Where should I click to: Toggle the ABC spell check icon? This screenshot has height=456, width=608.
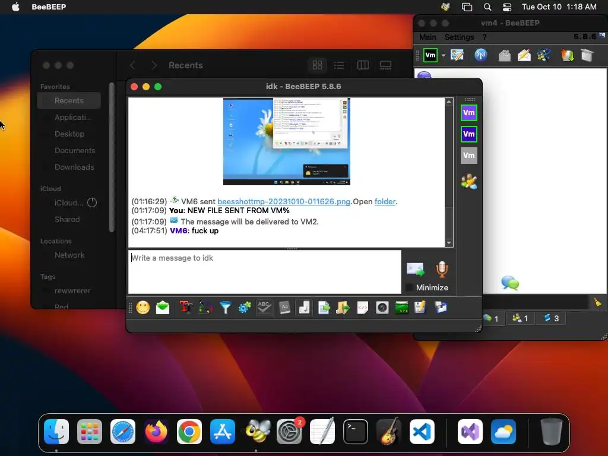coord(264,308)
